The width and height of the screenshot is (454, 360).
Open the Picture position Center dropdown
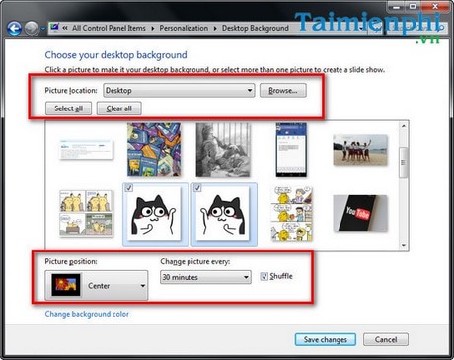click(x=97, y=285)
